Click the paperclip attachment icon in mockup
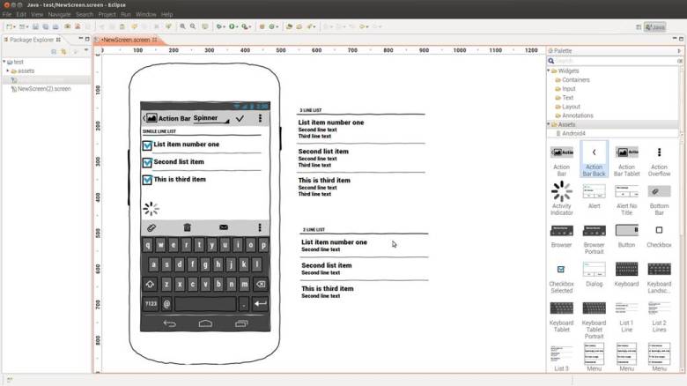The width and height of the screenshot is (687, 386). pyautogui.click(x=151, y=227)
